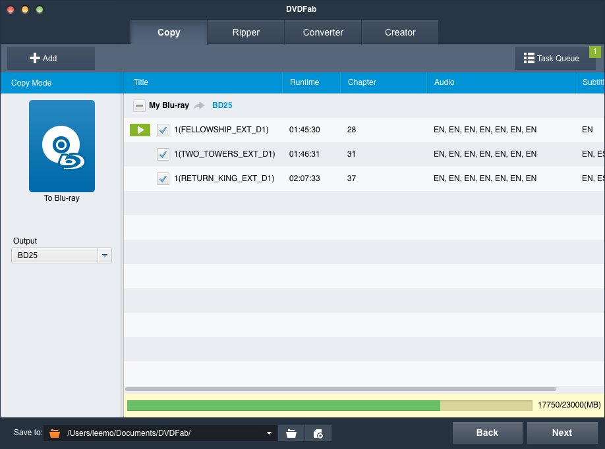This screenshot has width=605, height=449.
Task: Switch to the Ripper tab
Action: pos(246,32)
